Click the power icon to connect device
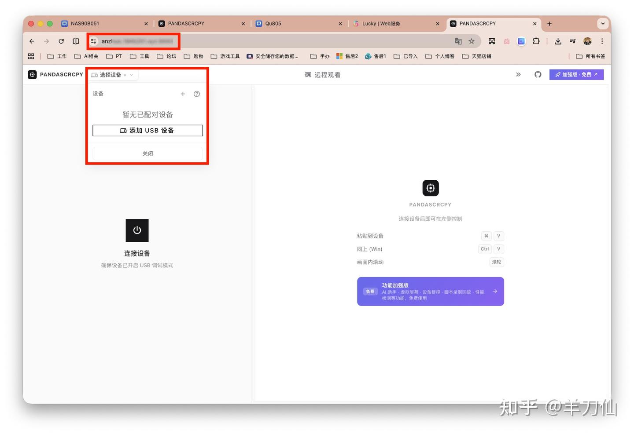This screenshot has width=634, height=434. point(137,230)
